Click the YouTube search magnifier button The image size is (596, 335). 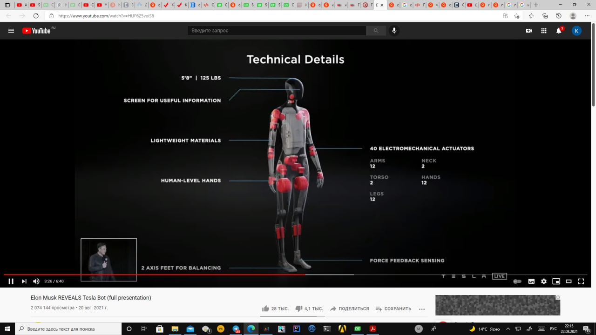[376, 31]
